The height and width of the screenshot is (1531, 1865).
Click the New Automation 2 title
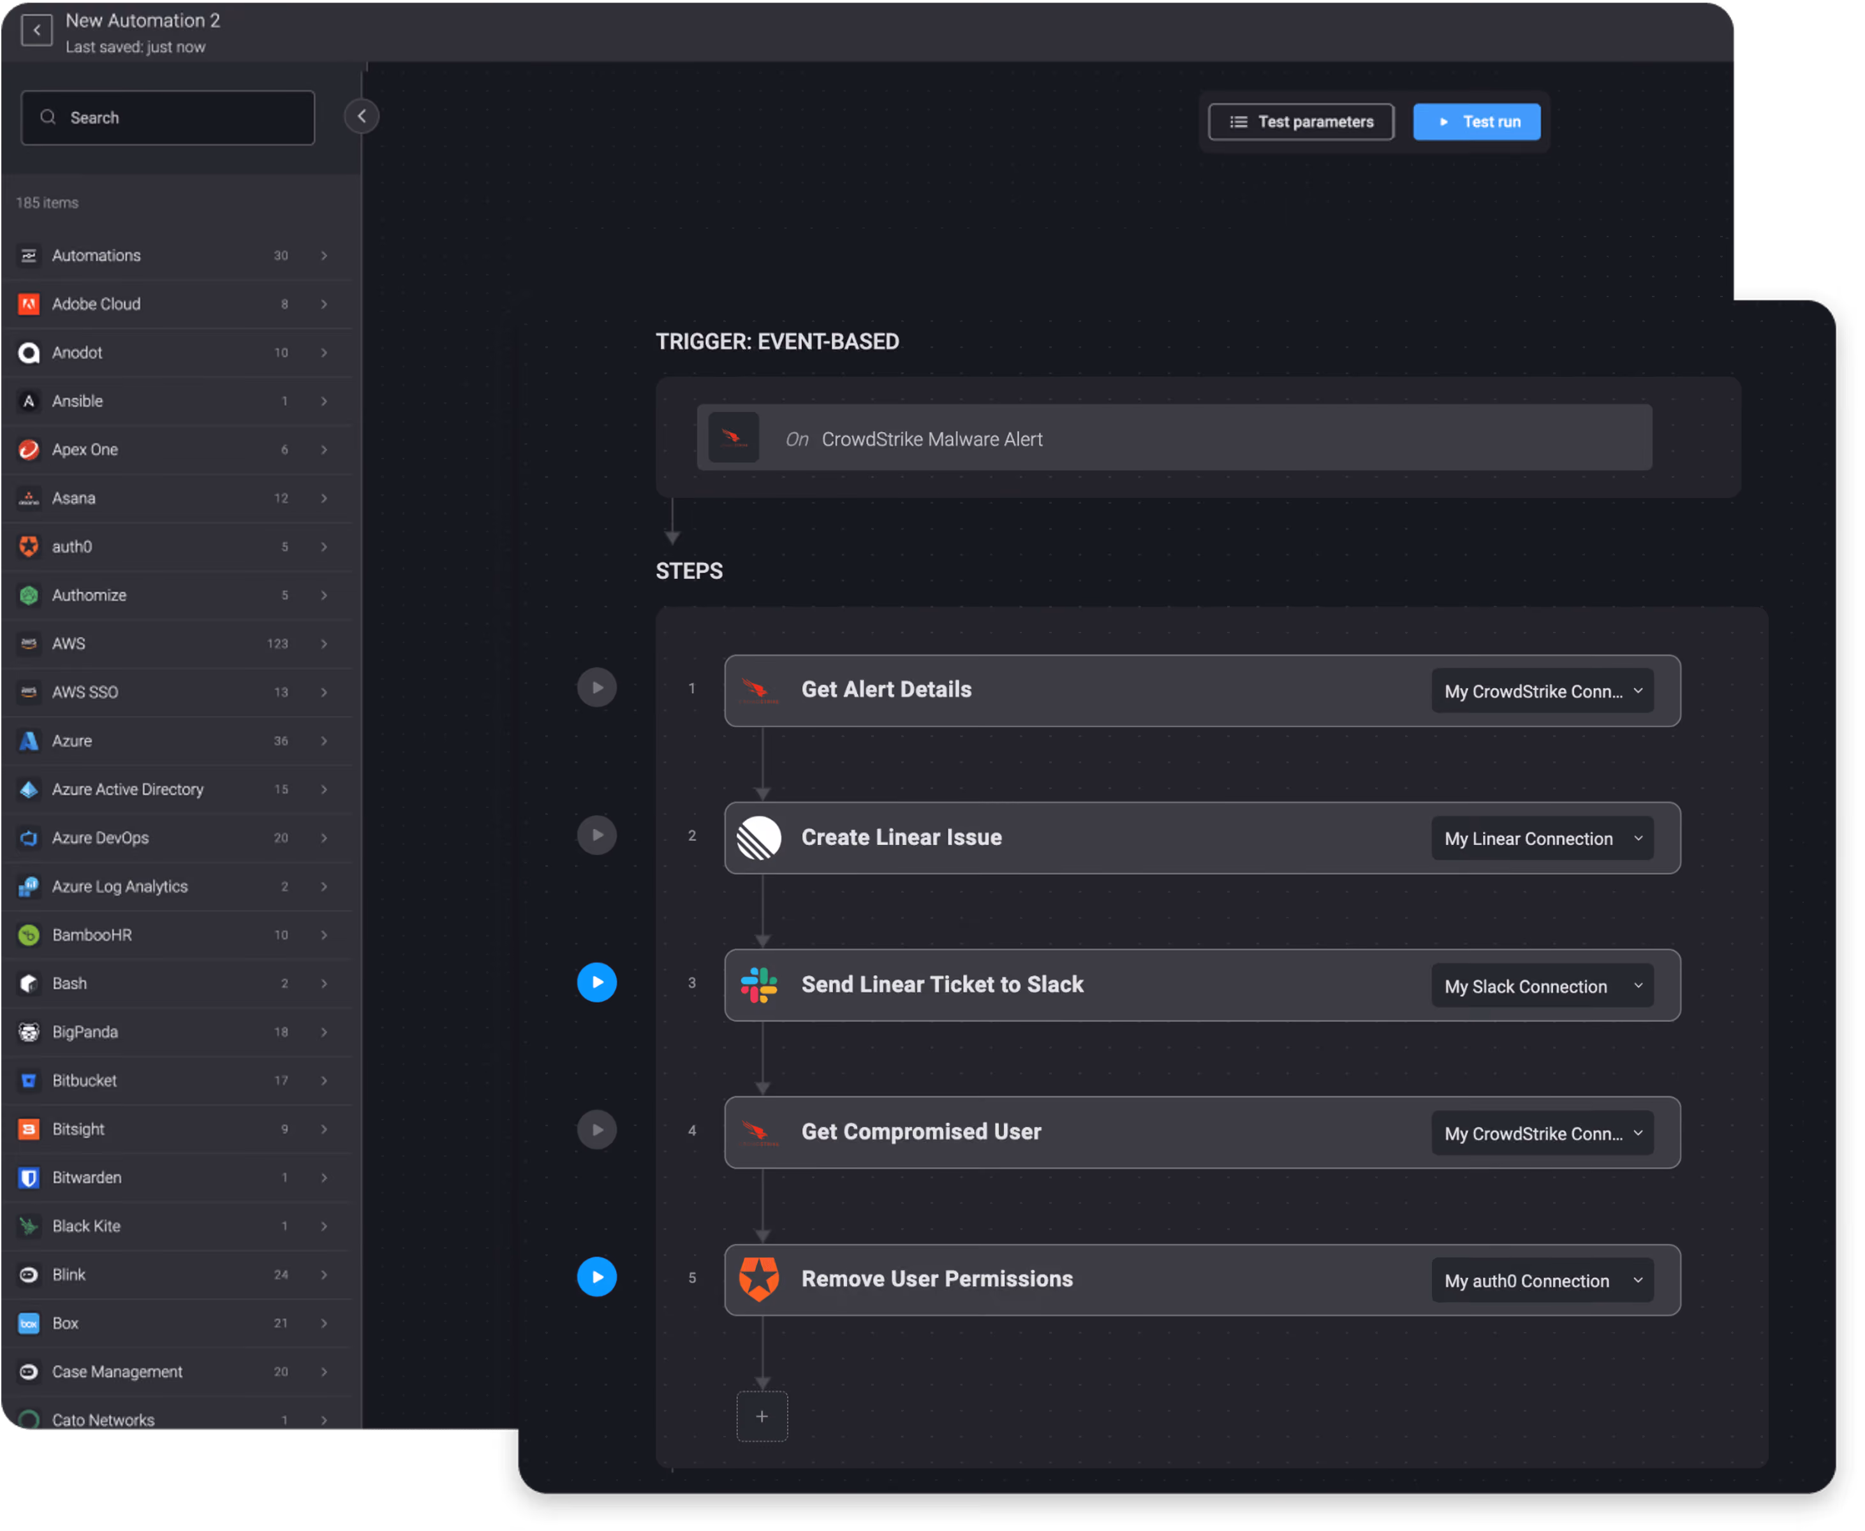(143, 20)
